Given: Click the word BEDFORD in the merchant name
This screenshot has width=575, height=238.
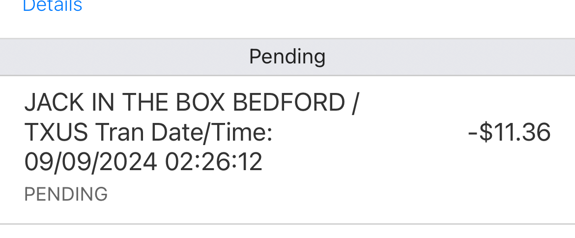Looking at the screenshot, I should (x=288, y=103).
